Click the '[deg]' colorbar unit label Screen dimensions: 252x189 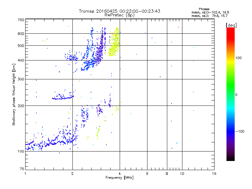click(x=231, y=25)
